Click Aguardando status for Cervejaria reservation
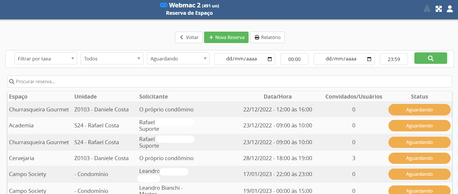 tap(419, 158)
